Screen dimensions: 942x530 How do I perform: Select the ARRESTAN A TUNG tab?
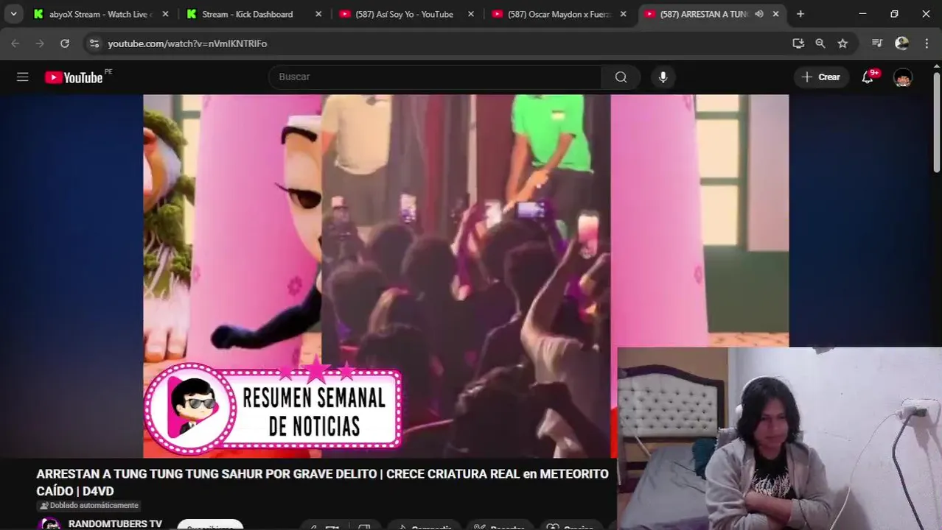(x=712, y=14)
